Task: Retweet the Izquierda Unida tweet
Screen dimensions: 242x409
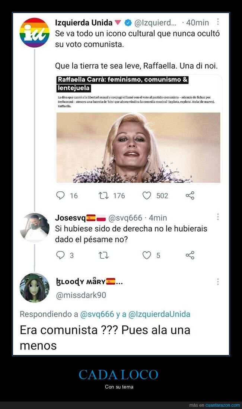Action: coord(104,195)
